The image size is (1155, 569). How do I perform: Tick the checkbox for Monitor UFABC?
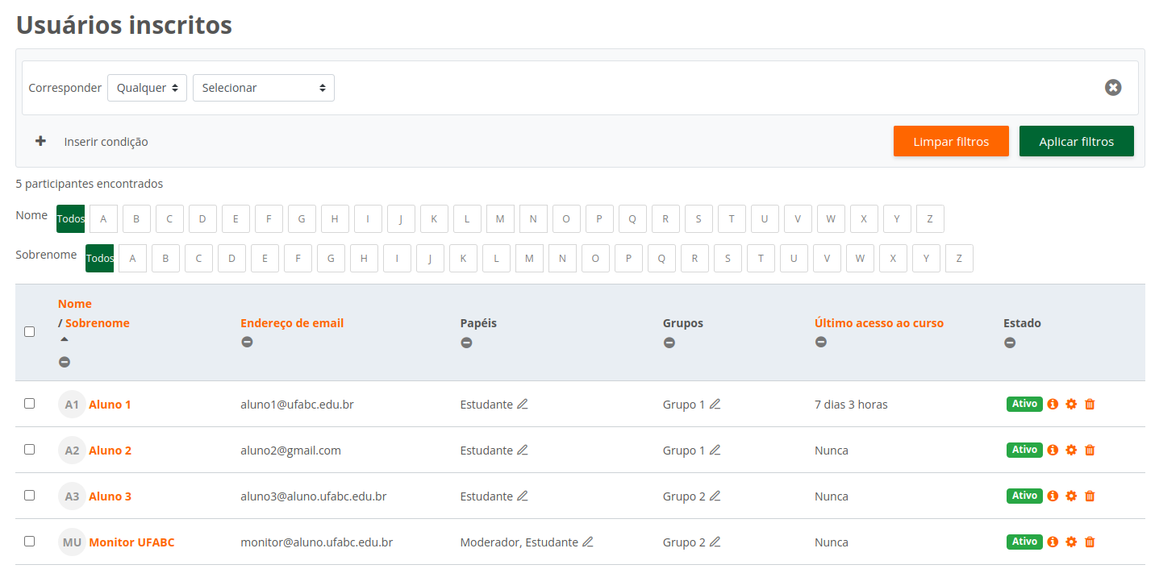30,542
